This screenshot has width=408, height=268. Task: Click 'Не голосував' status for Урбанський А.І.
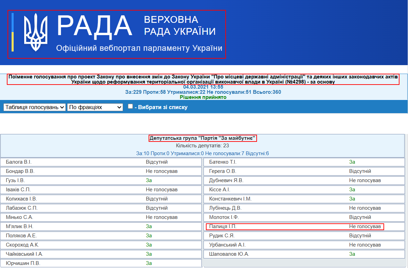click(x=365, y=245)
